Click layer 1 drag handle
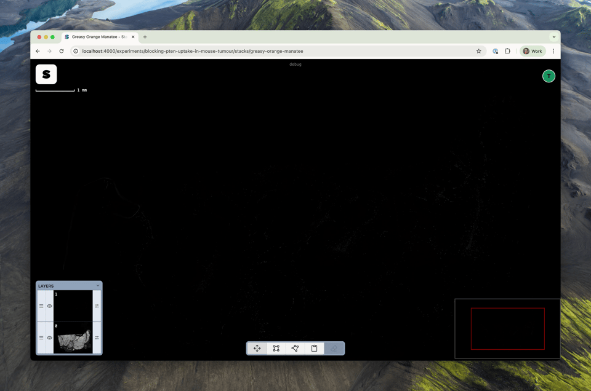 click(41, 306)
